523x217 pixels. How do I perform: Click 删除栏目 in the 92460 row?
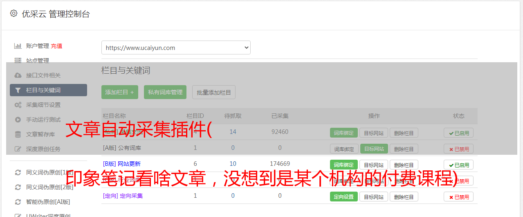[404, 133]
